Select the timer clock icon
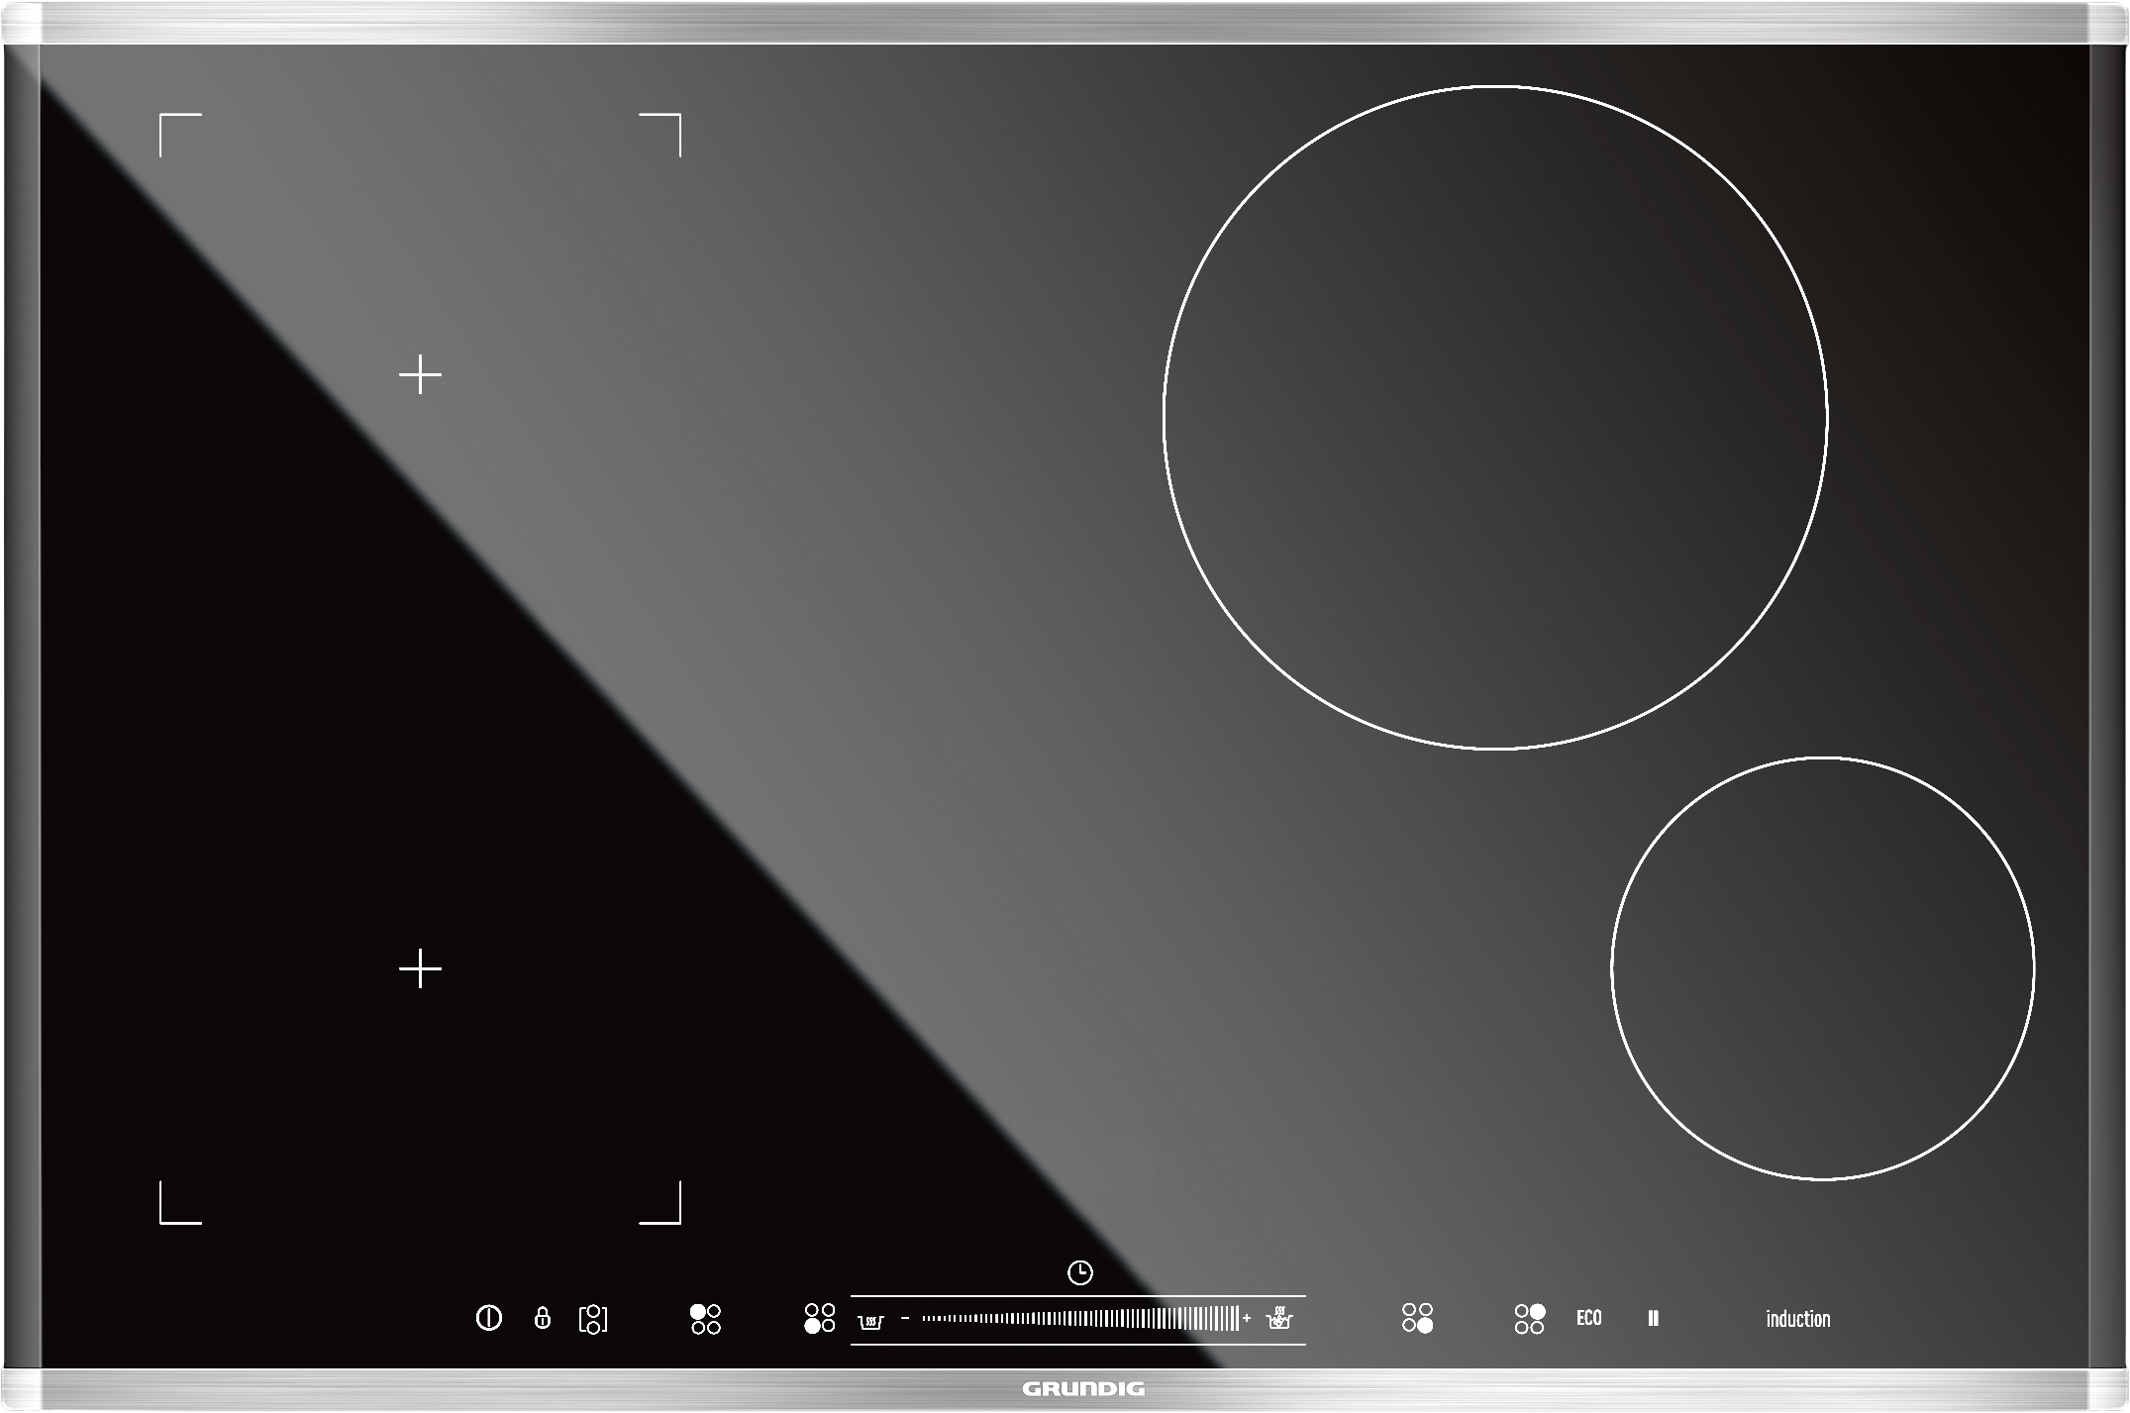Screen dimensions: 2130x1413 pos(1079,1272)
